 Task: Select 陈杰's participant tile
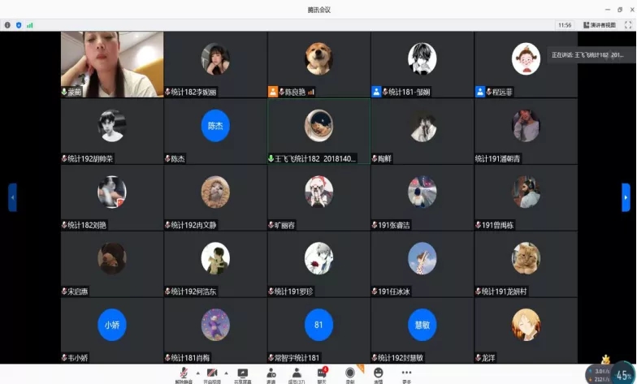(x=215, y=132)
